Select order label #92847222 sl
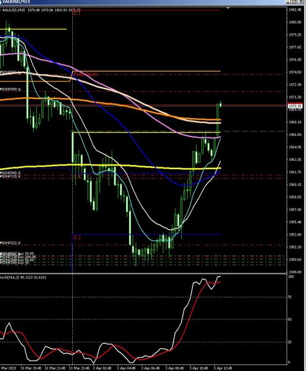This screenshot has height=371, width=306. (10, 243)
